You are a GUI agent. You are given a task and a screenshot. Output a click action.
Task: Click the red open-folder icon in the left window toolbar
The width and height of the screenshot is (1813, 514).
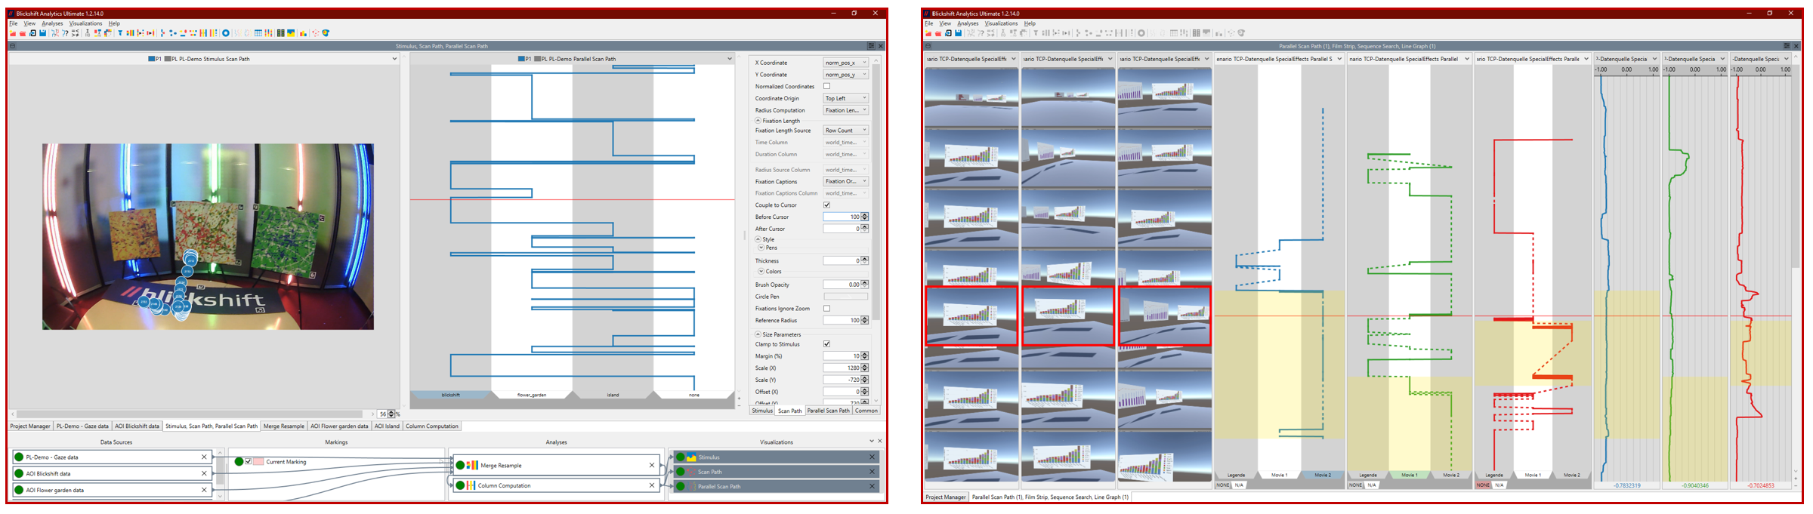click(23, 33)
